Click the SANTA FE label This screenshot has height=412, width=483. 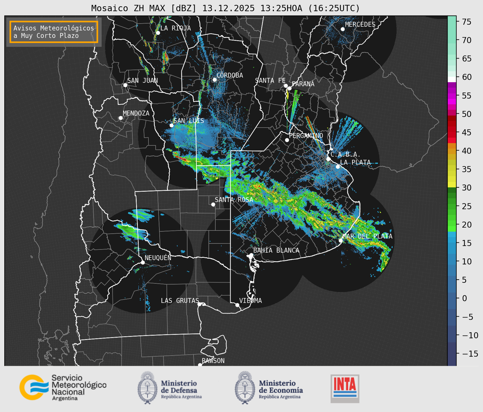270,81
